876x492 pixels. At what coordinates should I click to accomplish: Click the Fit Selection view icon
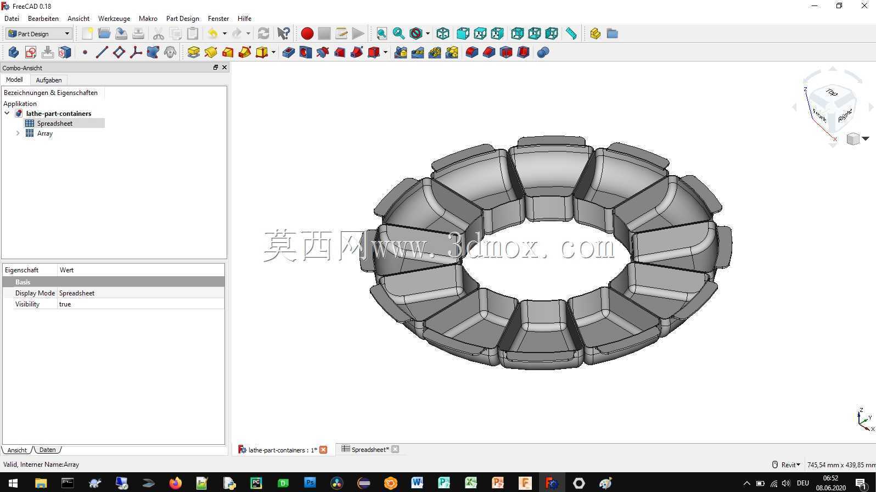pos(398,33)
